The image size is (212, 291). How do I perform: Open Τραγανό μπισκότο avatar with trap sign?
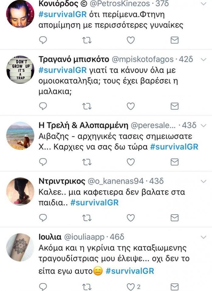tap(20, 69)
